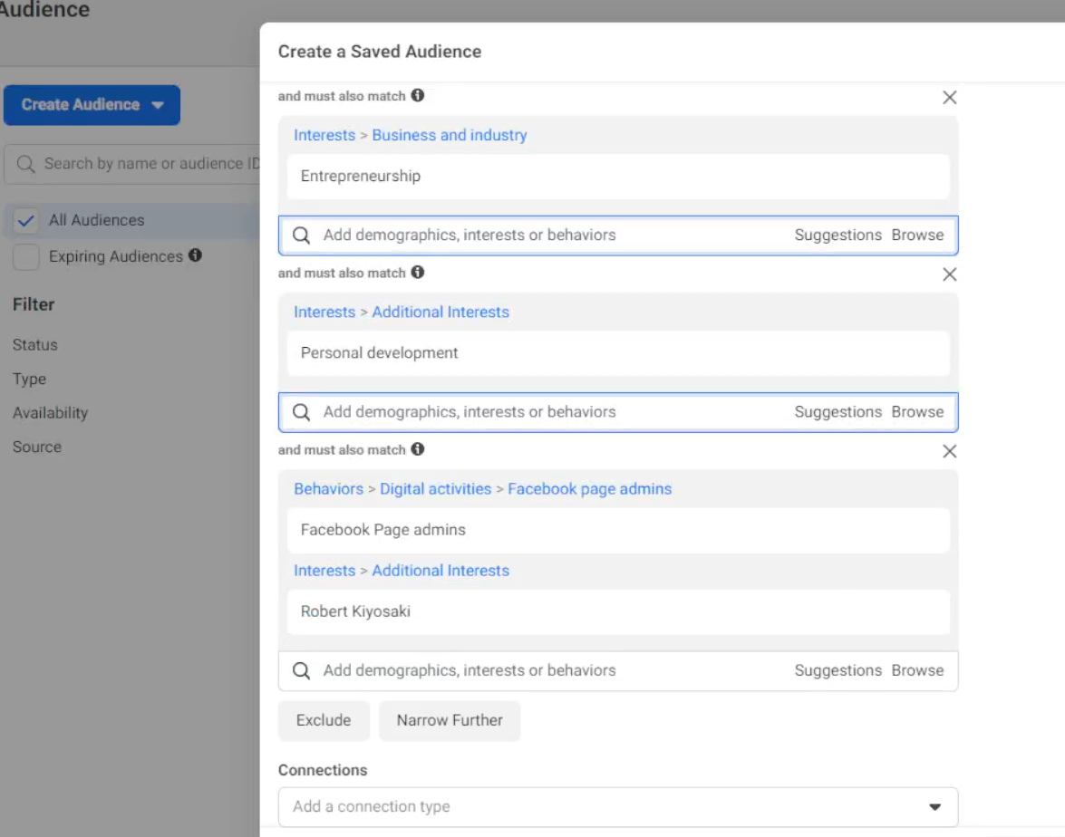Viewport: 1065px width, 837px height.
Task: Click info icon above Facebook page admins group
Action: tap(418, 449)
